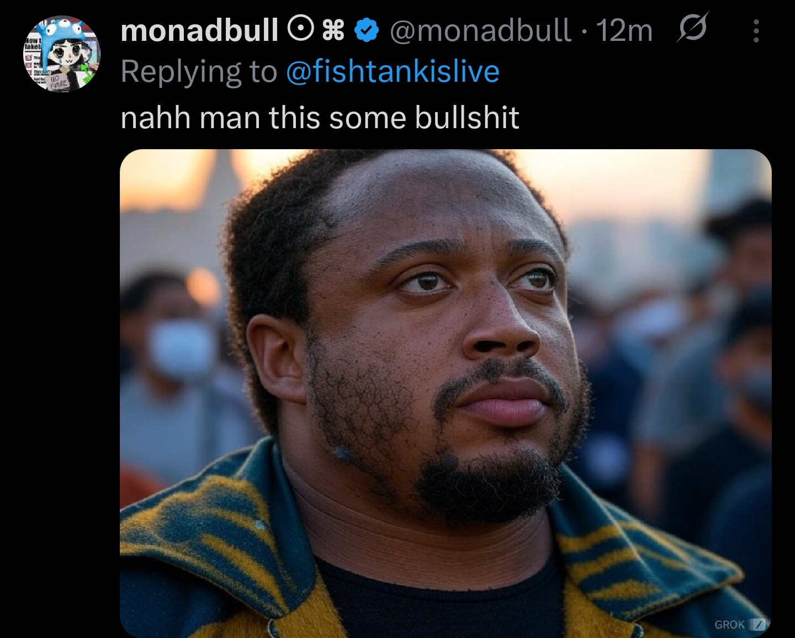The image size is (795, 638).
Task: Open the @fishtankislive profile link
Action: (x=393, y=71)
